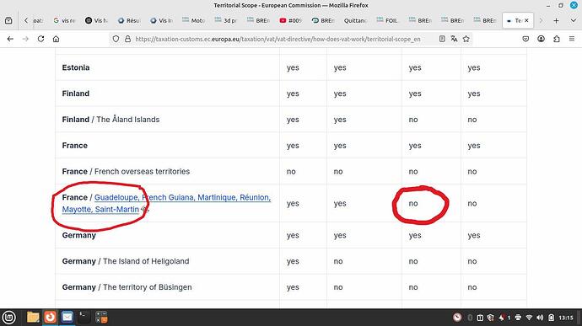The height and width of the screenshot is (326, 582).
Task: Switch to the FOIL tab
Action: coord(387,20)
